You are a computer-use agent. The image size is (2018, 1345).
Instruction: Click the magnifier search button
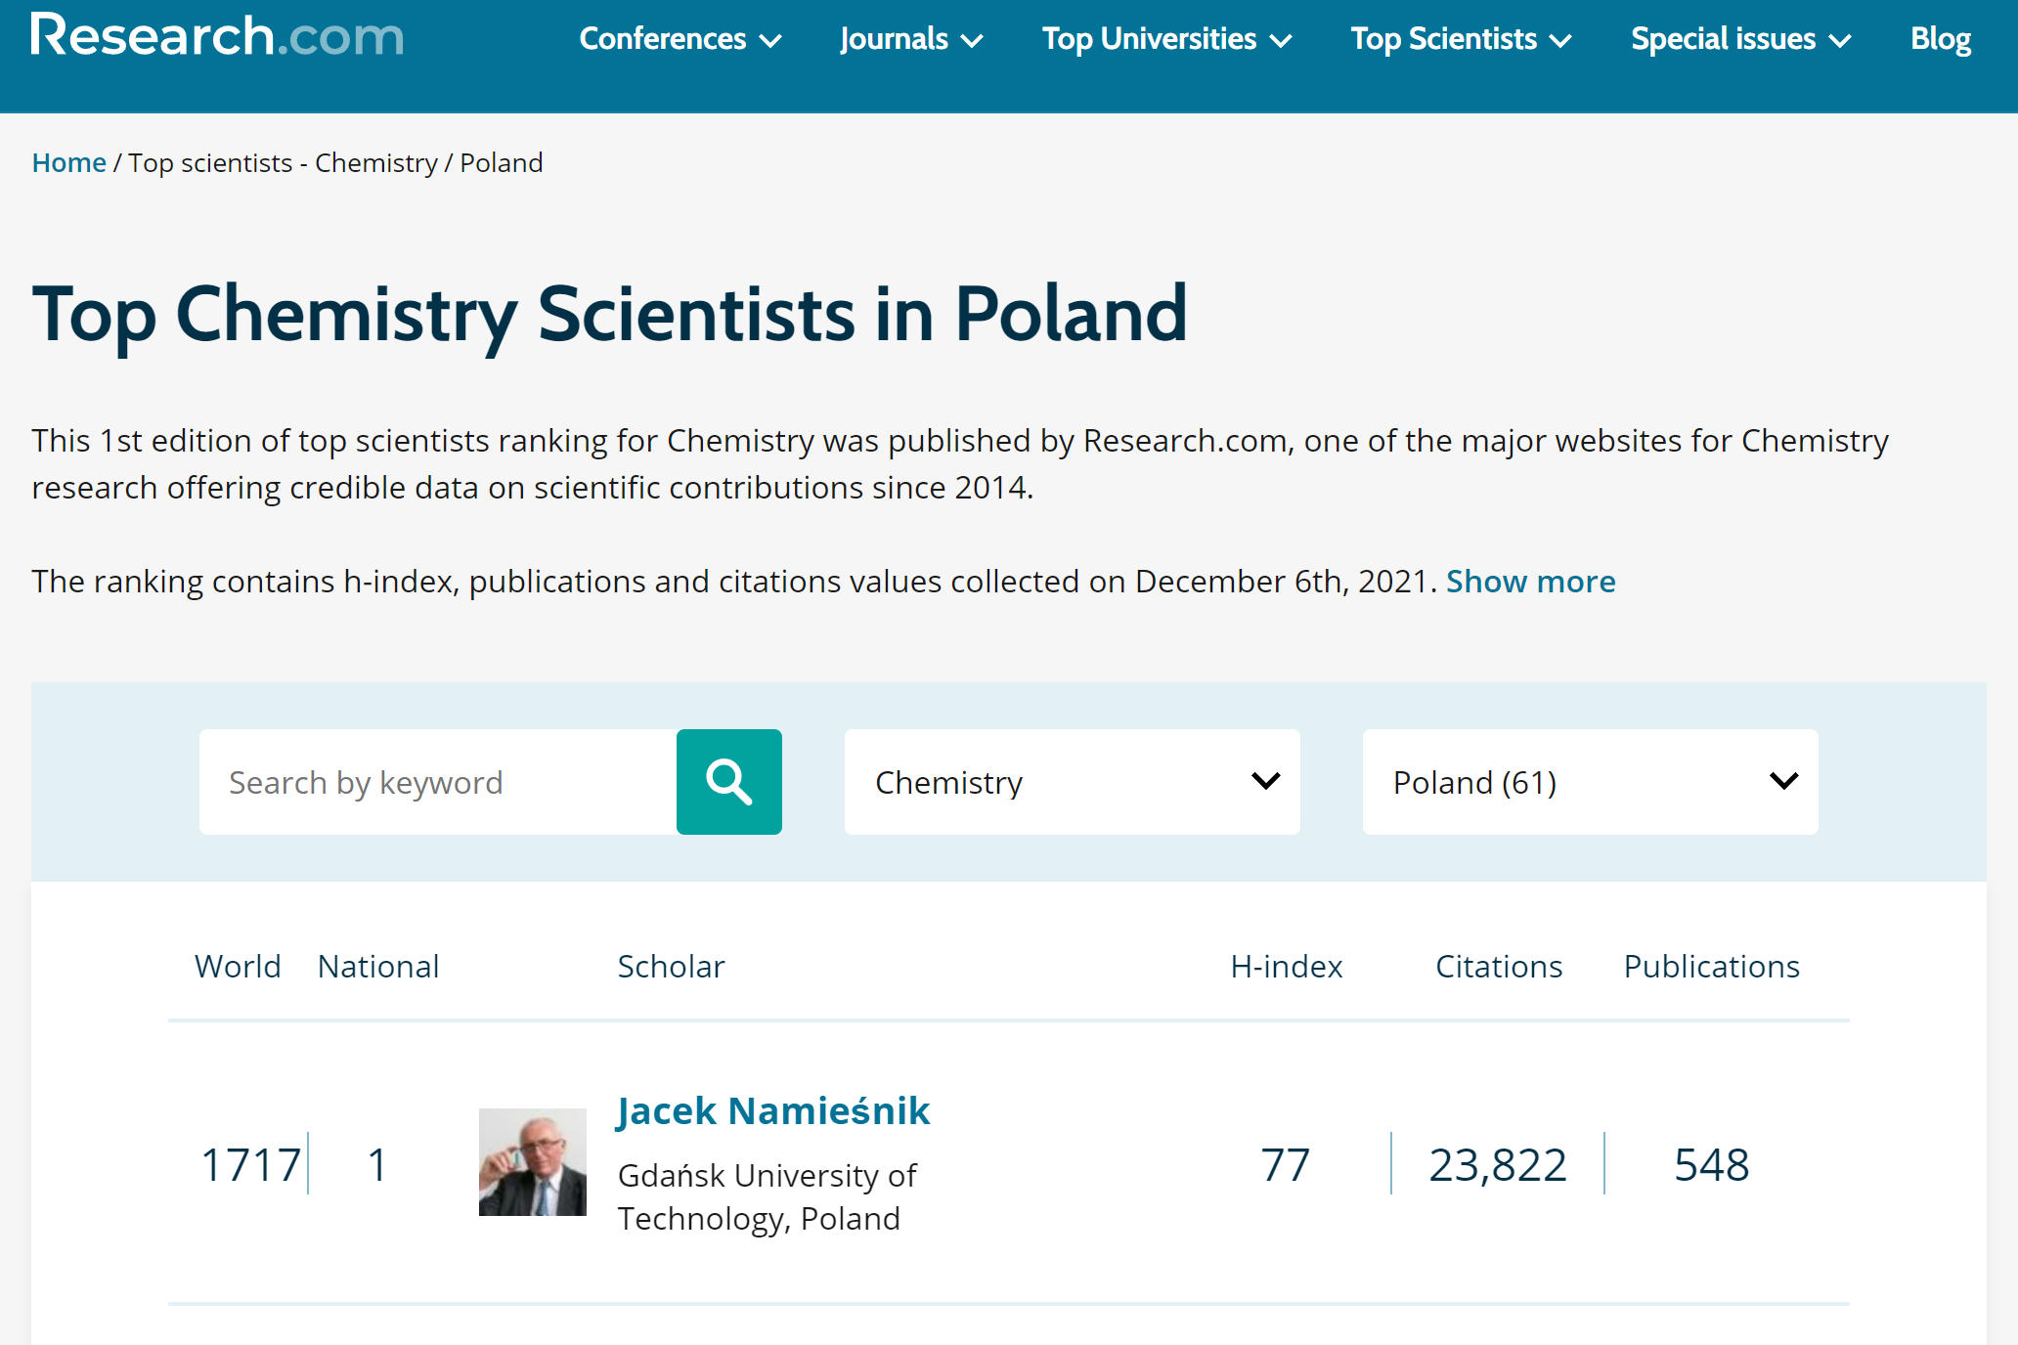[728, 782]
